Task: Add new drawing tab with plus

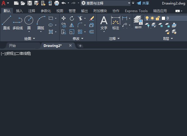Action: point(80,46)
